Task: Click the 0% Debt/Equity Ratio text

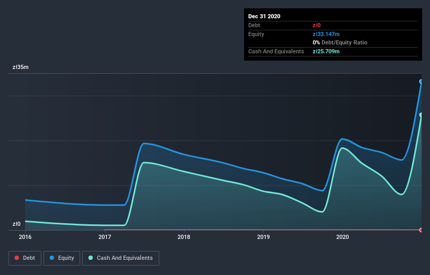Action: [x=340, y=42]
